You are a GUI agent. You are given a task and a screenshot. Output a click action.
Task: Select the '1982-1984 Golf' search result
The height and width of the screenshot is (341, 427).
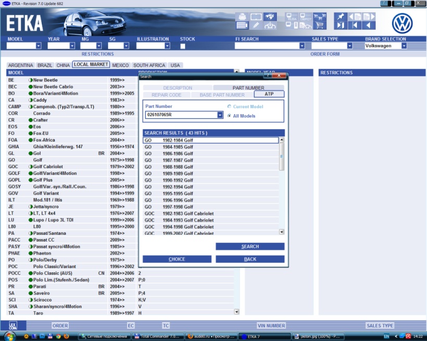pyautogui.click(x=211, y=141)
